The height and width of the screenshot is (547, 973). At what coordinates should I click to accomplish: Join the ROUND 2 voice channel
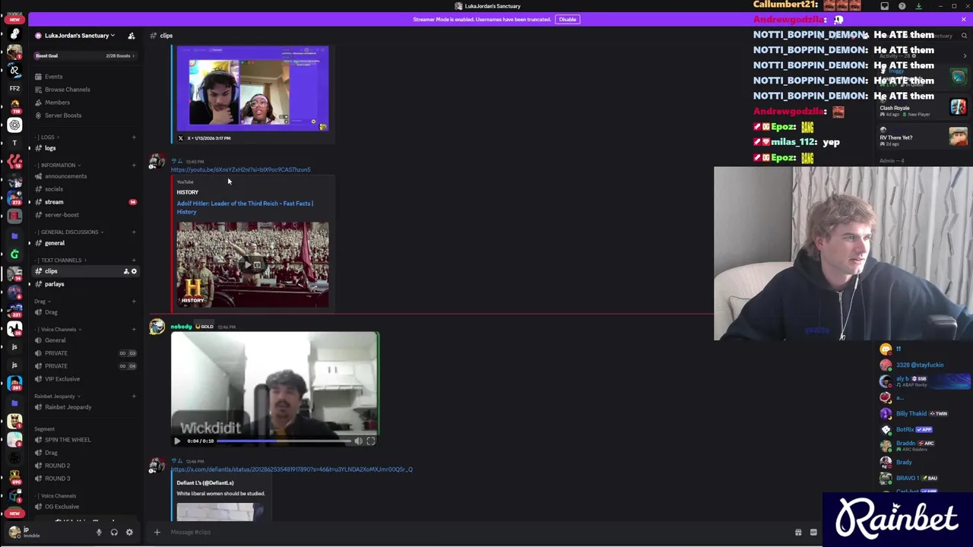[57, 466]
